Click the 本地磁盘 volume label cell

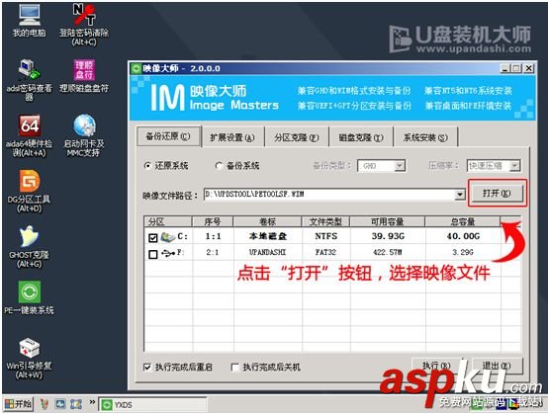[x=268, y=237]
